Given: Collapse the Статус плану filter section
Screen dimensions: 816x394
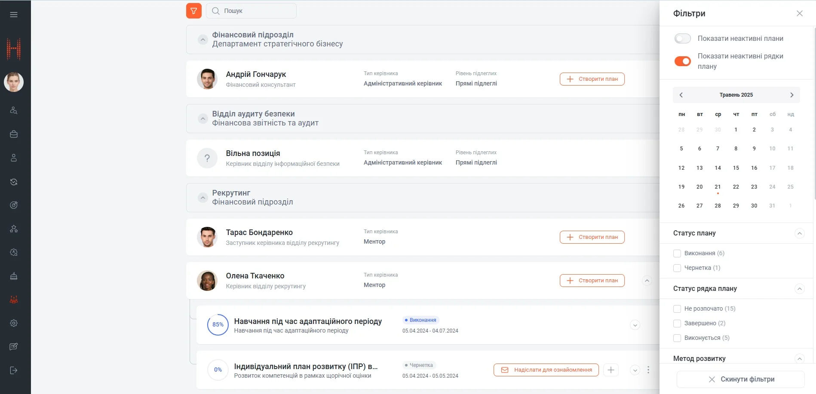Looking at the screenshot, I should click(799, 233).
